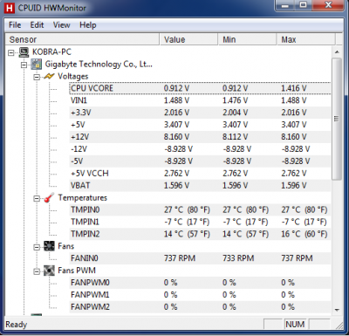This screenshot has height=336, width=349.
Task: Select the Gigabyte motherboard icon
Action: 36,65
